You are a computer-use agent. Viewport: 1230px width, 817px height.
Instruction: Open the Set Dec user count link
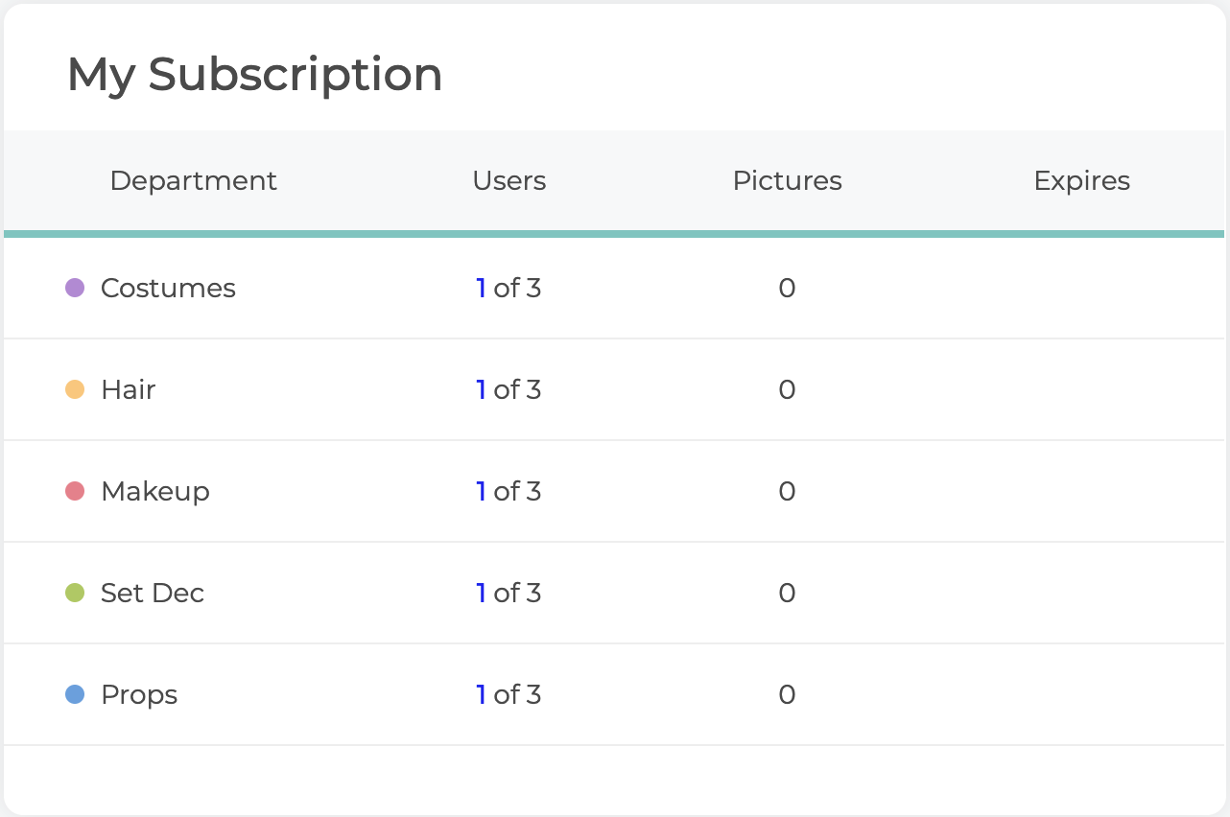[x=481, y=593]
